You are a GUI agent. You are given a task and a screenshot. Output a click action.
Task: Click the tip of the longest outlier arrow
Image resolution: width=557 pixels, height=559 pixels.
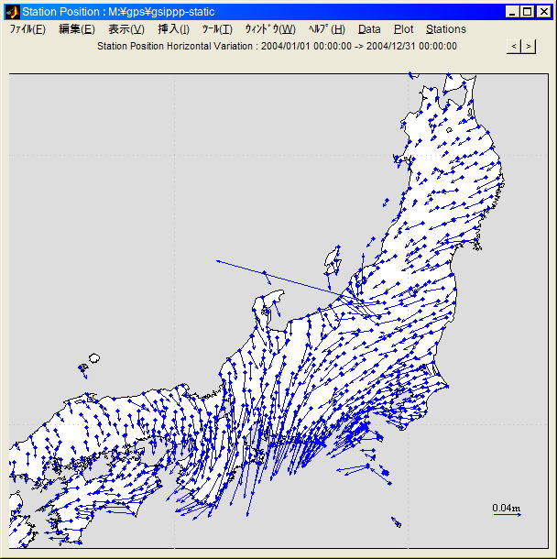(x=217, y=261)
